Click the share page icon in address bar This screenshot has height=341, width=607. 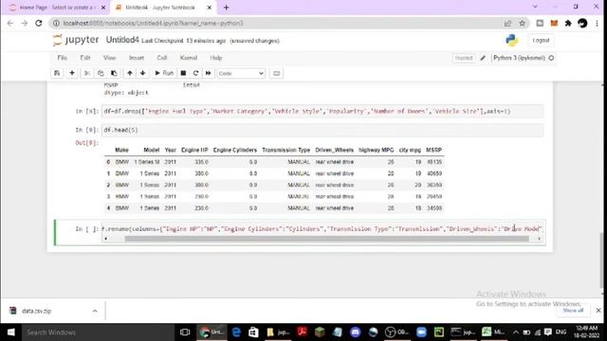507,23
